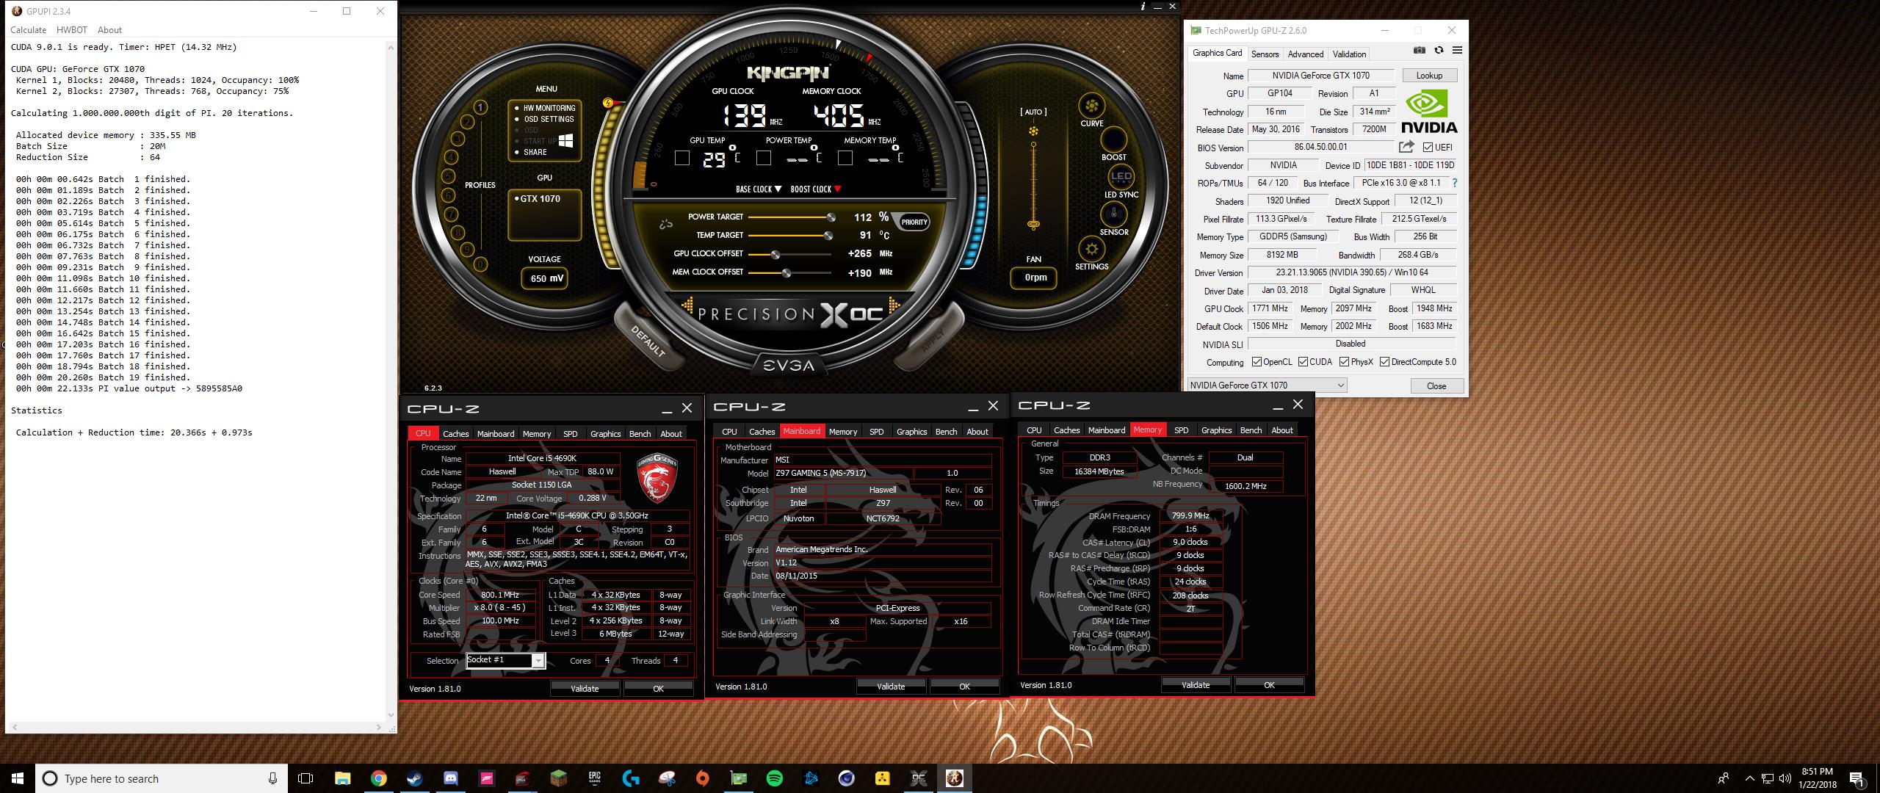Toggle the Priority button
1880x793 pixels.
(x=914, y=222)
